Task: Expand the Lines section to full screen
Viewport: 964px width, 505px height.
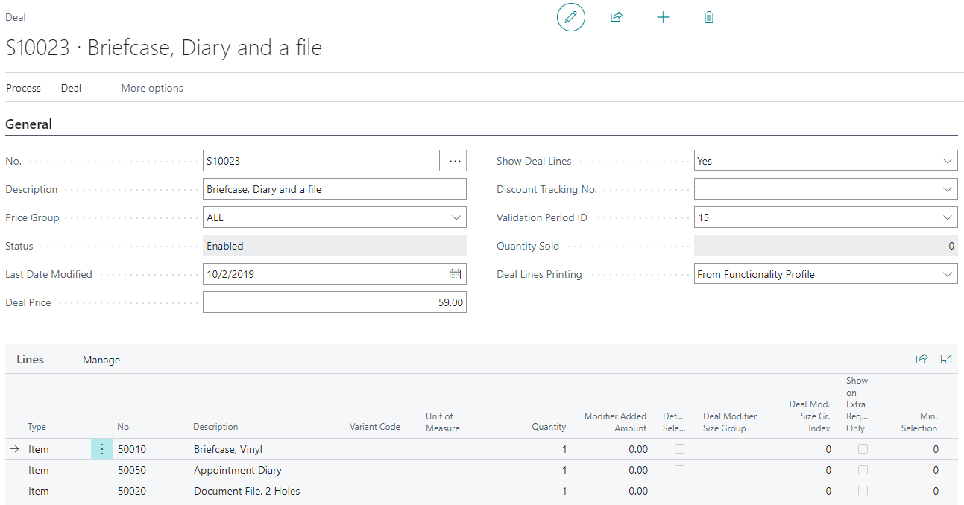Action: pos(946,359)
